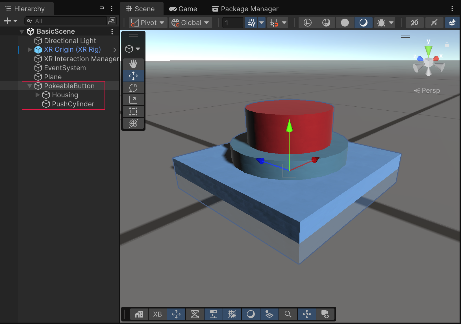461x324 pixels.
Task: Expand the XR Origin (XR Rig) item
Action: [30, 50]
